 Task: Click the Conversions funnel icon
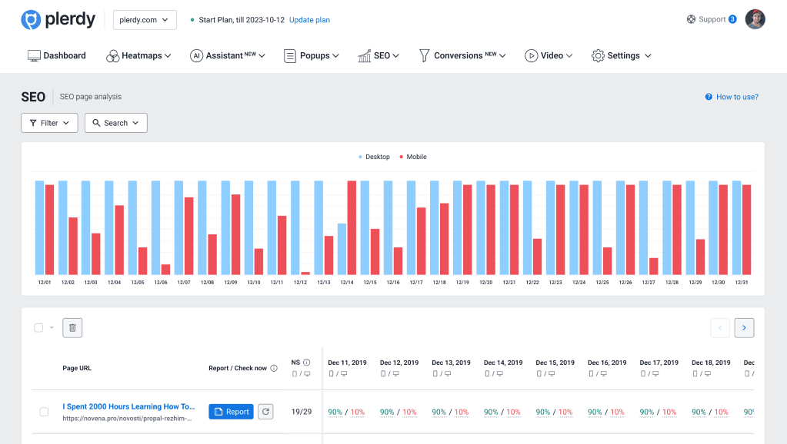[x=424, y=55]
